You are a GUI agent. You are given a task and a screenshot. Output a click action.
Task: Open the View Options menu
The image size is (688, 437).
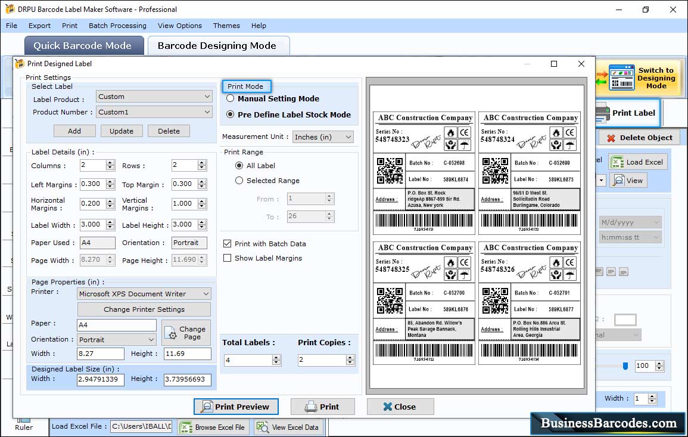tap(180, 26)
